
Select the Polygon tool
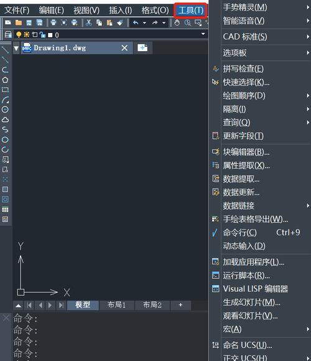5,80
